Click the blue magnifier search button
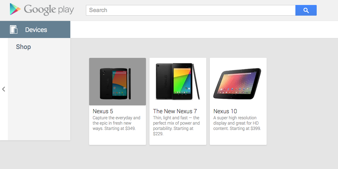The height and width of the screenshot is (169, 338). click(x=306, y=10)
